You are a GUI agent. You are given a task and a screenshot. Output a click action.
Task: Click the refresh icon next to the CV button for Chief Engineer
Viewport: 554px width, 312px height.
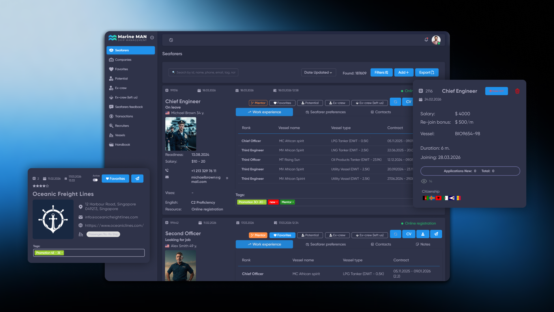click(x=395, y=102)
